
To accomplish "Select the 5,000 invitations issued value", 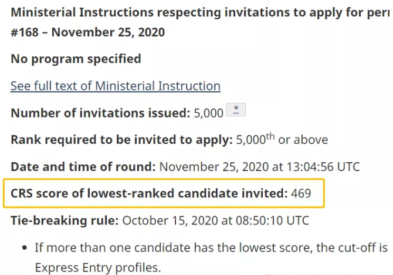I will coord(208,113).
